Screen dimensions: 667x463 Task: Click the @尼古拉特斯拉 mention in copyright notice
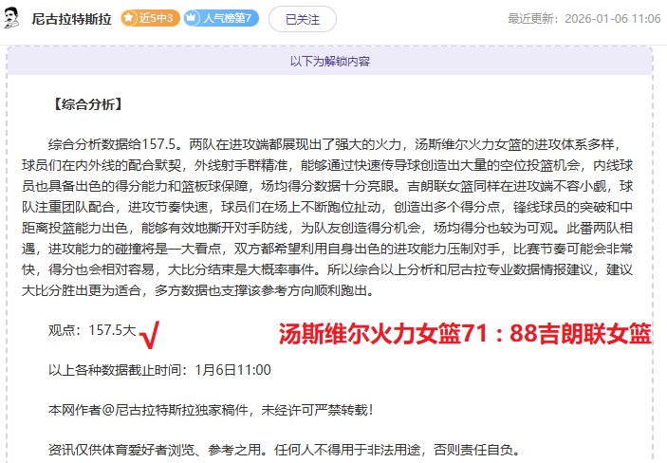(x=154, y=410)
